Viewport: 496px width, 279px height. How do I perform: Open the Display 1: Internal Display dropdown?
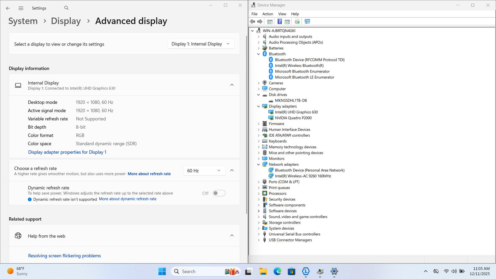tap(201, 44)
